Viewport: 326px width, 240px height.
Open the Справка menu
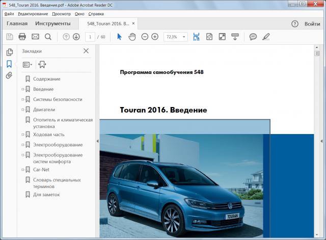(x=96, y=14)
